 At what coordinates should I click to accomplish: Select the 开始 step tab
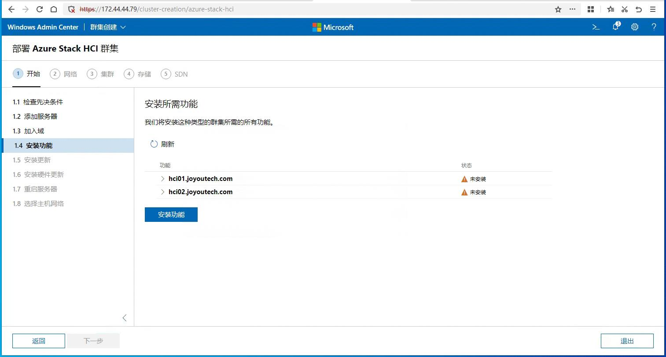click(x=26, y=74)
